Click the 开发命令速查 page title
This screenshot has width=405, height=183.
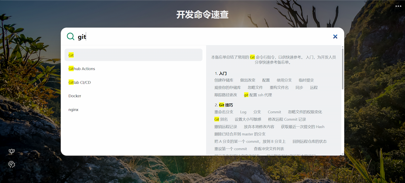point(202,15)
